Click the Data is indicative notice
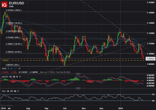Image resolution: width=156 pixels, height=110 pixels. coord(7,106)
